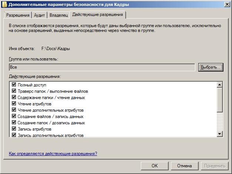232x174 pixels.
Task: Click the Действующие разрешения: list label
Action: (35, 76)
